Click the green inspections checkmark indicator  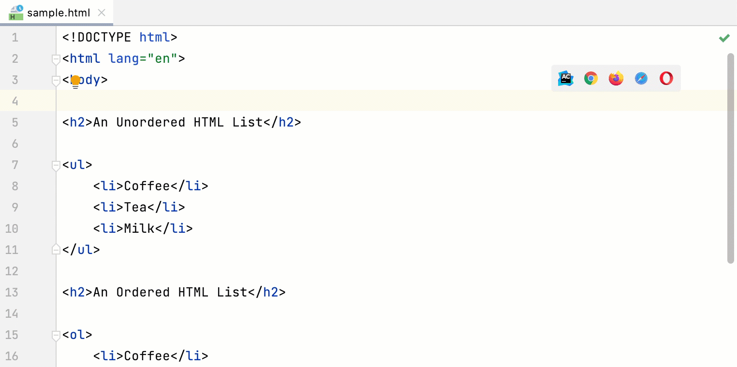click(x=724, y=37)
